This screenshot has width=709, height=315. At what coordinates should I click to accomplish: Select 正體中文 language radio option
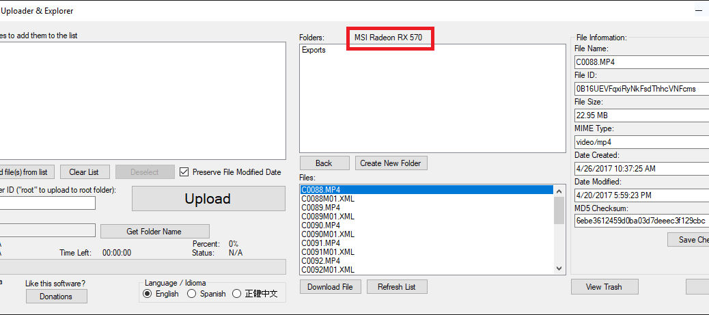tap(236, 294)
